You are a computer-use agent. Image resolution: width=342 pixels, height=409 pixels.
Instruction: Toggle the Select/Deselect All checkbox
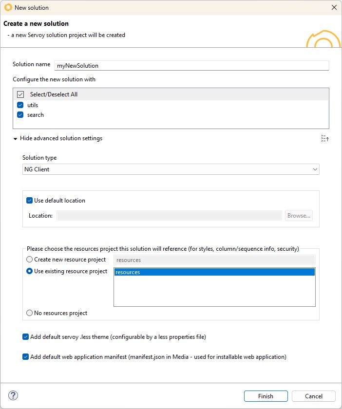click(x=20, y=94)
